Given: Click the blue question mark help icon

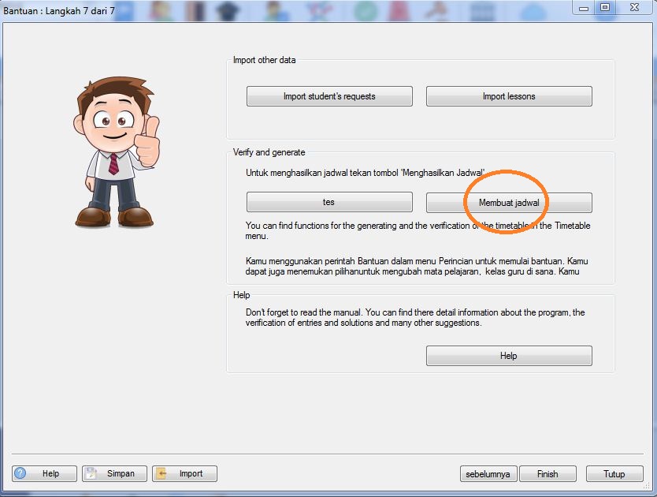Looking at the screenshot, I should tap(20, 473).
